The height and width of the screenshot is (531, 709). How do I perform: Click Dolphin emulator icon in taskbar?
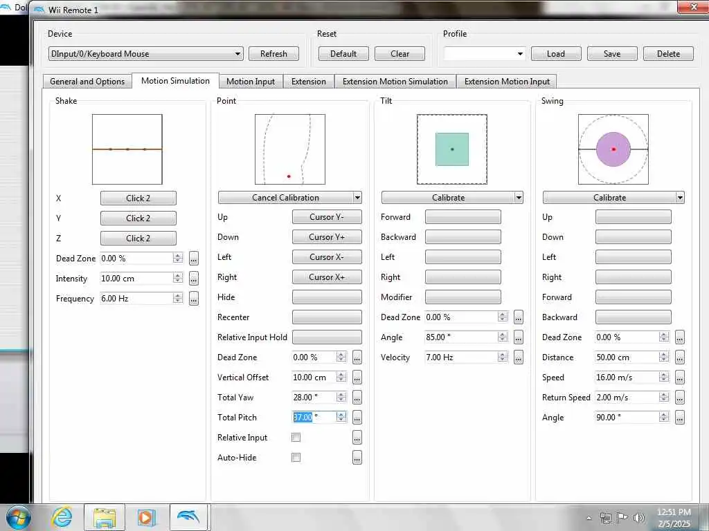pyautogui.click(x=188, y=517)
